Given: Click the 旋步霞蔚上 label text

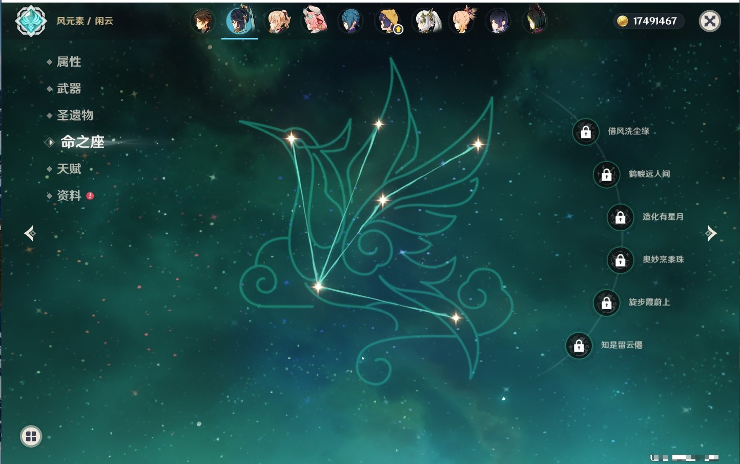Looking at the screenshot, I should pyautogui.click(x=649, y=302).
